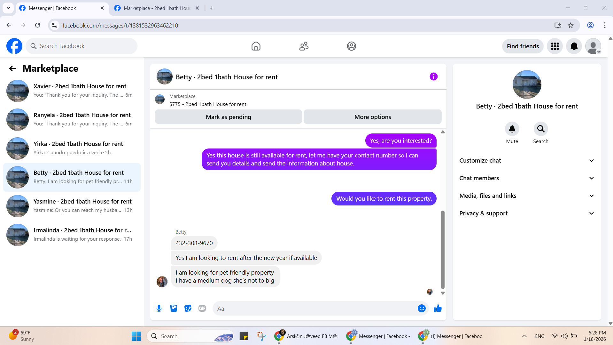Click the install app icon in address bar

tap(558, 25)
